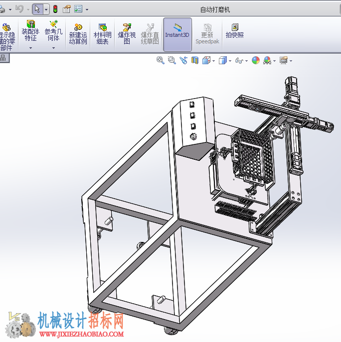
Task: Expand the Reference Geometry (参考几何体) dropdown
Action: point(53,48)
